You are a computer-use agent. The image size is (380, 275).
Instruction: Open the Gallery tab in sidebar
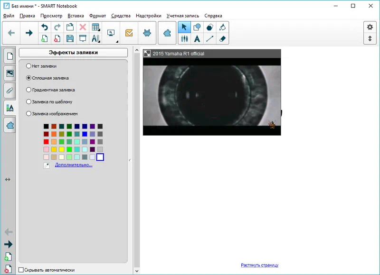9,73
